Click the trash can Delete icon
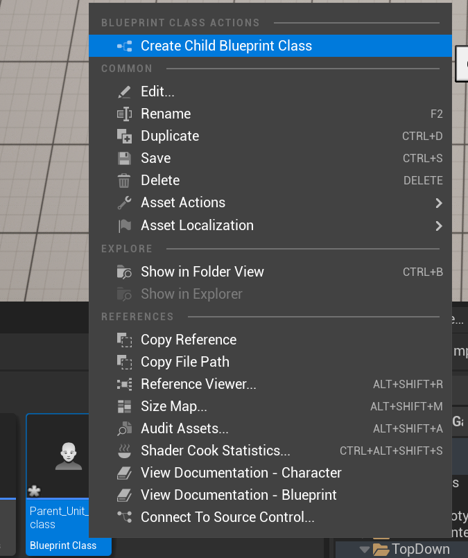The width and height of the screenshot is (468, 558). 125,180
